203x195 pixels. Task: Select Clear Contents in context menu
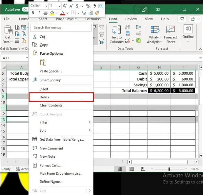(51, 105)
